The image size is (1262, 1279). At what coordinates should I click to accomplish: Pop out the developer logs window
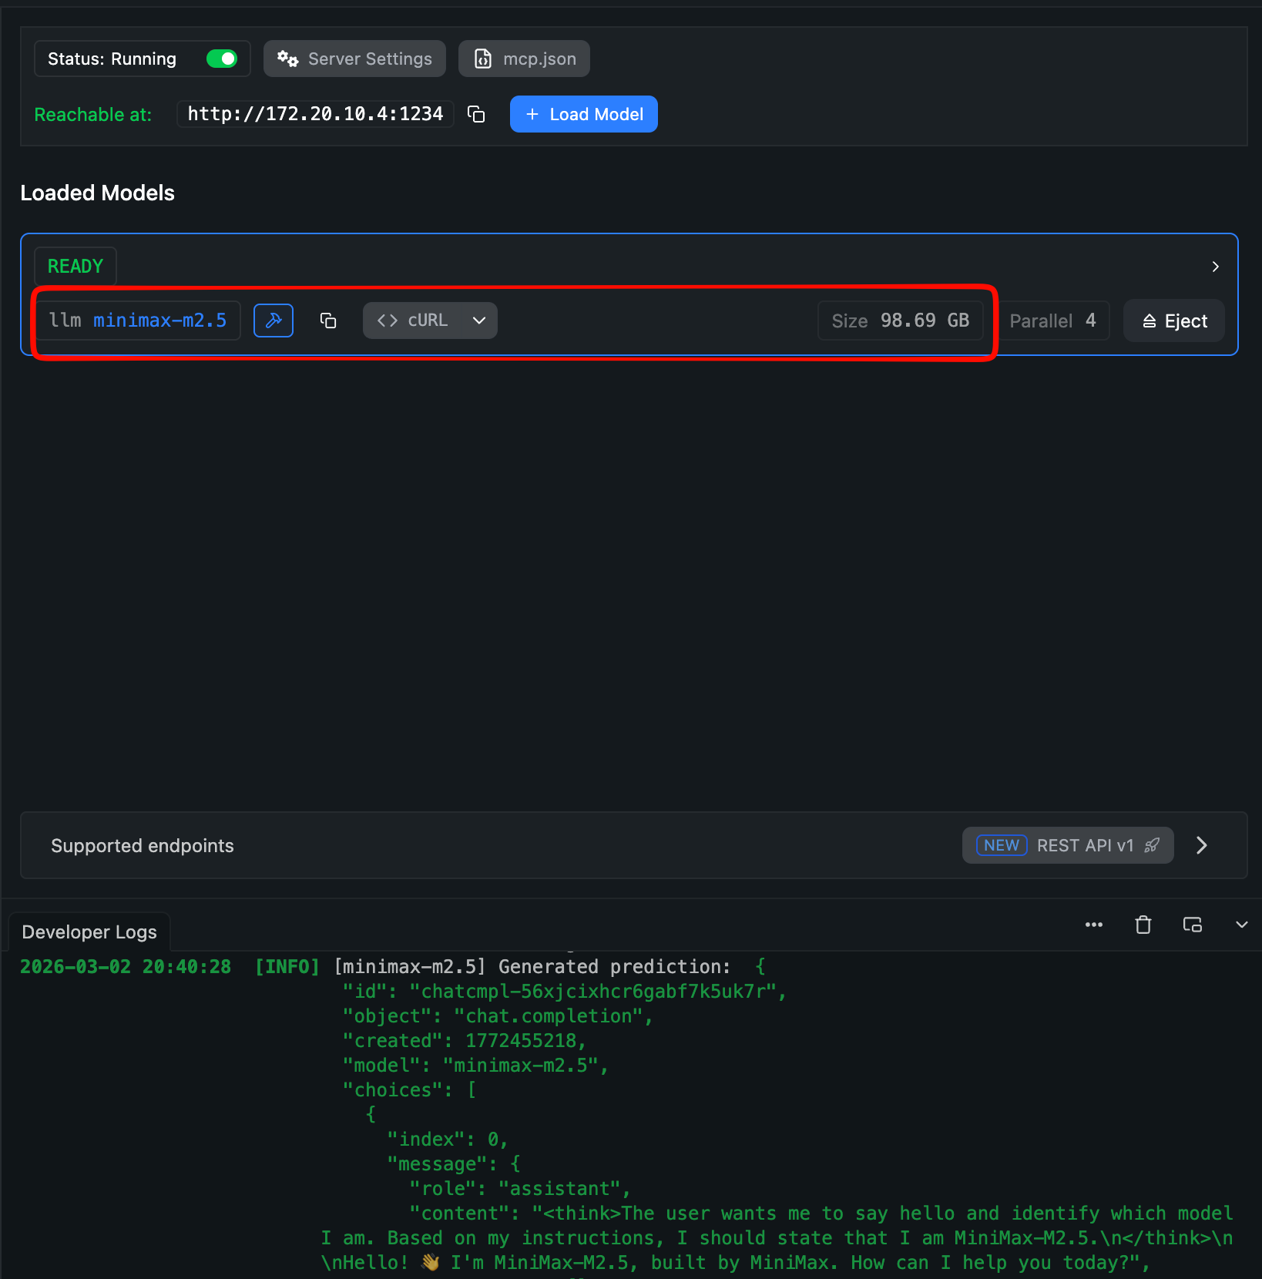coord(1192,925)
